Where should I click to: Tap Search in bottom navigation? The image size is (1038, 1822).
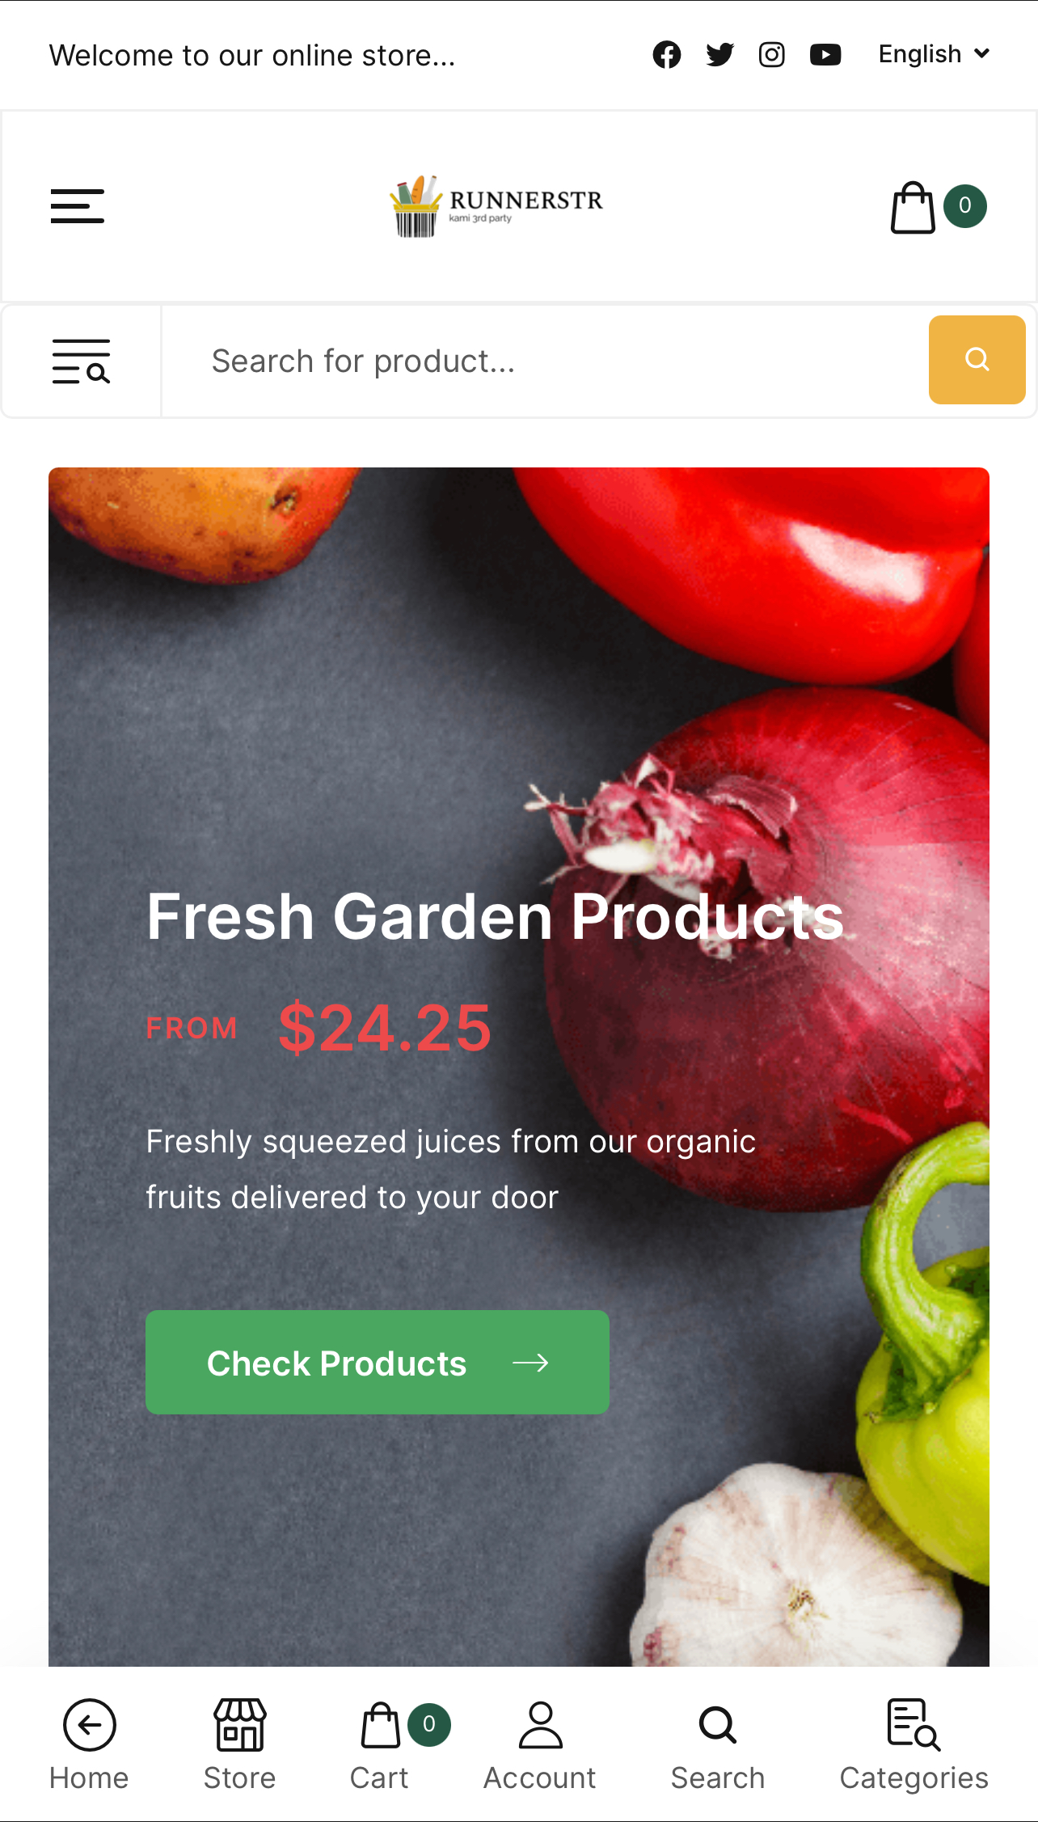[718, 1744]
